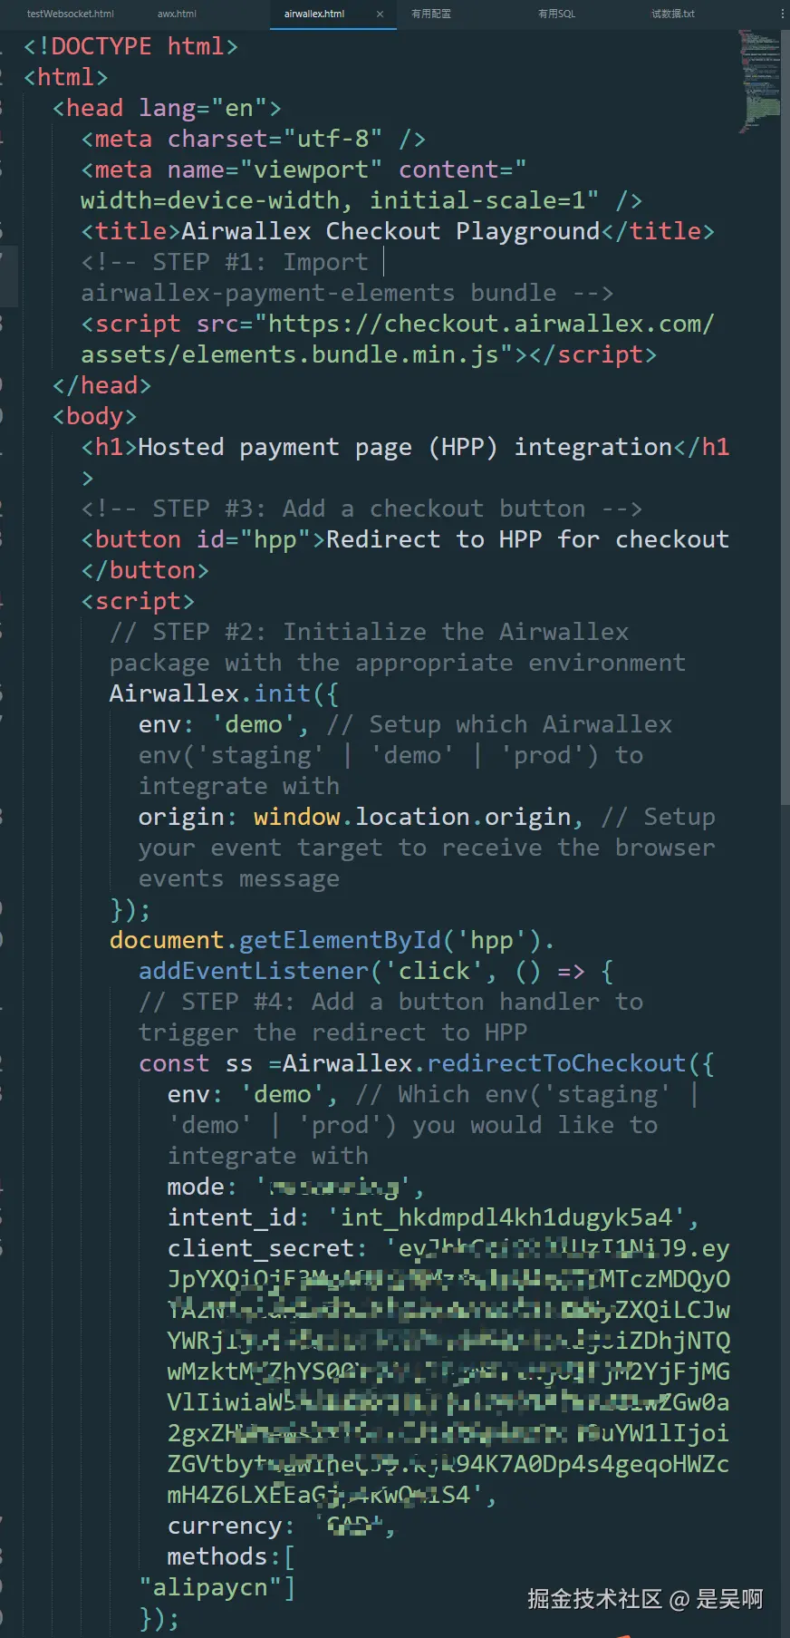
Task: Click the code minimap preview
Action: (x=759, y=82)
